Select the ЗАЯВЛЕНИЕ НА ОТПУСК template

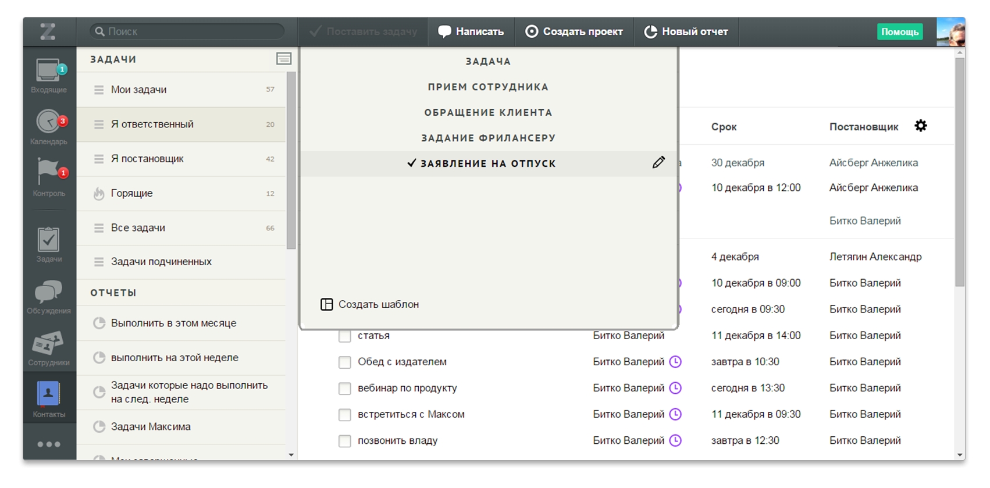(x=488, y=163)
